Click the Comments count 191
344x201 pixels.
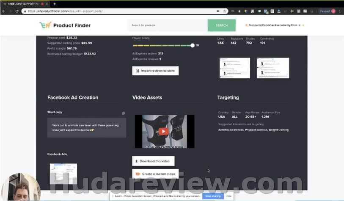click(262, 43)
